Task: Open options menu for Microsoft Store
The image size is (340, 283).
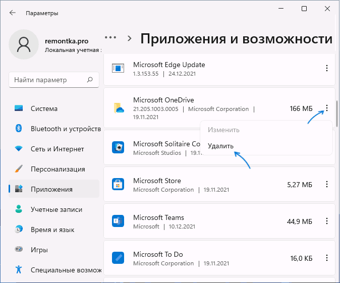Action: pyautogui.click(x=326, y=184)
